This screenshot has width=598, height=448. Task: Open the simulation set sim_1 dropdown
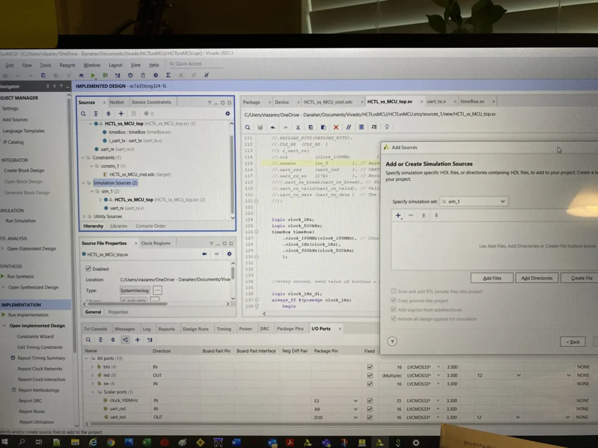tap(474, 201)
